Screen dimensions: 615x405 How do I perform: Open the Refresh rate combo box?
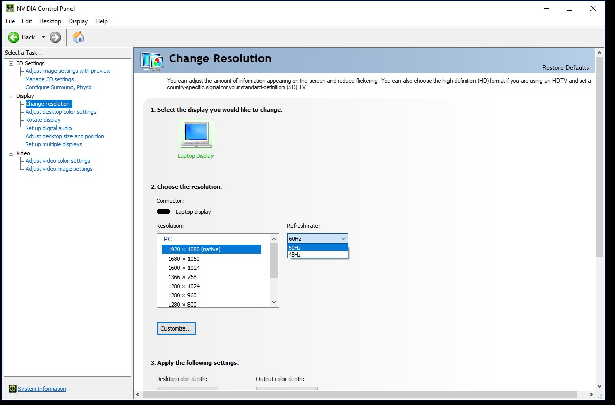tap(317, 238)
